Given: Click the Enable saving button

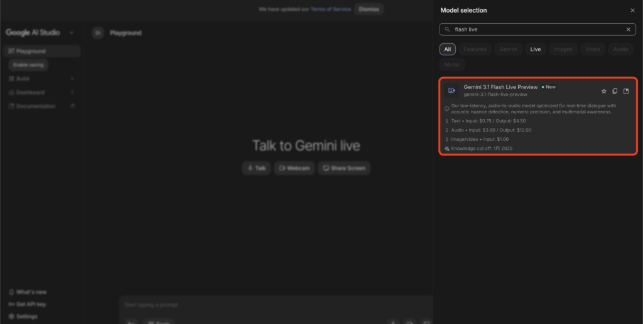Looking at the screenshot, I should click(28, 65).
